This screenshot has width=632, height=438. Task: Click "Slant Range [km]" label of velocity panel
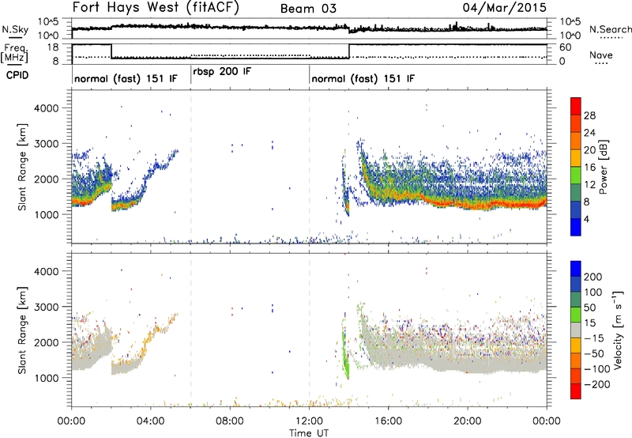[x=22, y=330]
